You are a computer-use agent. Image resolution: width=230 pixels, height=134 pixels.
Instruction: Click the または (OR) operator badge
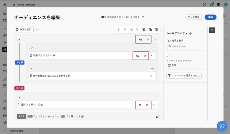(x=19, y=88)
